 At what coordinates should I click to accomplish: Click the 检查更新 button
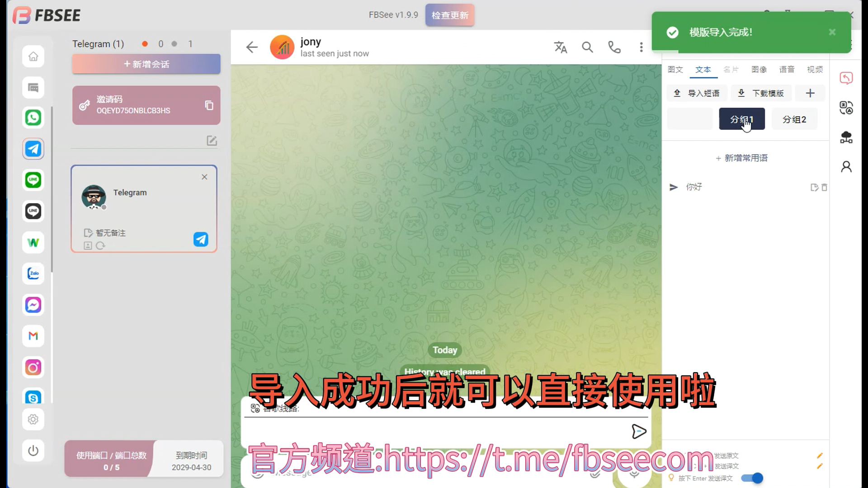[450, 15]
